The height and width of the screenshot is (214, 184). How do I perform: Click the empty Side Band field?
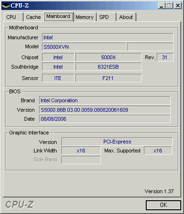(x=81, y=160)
